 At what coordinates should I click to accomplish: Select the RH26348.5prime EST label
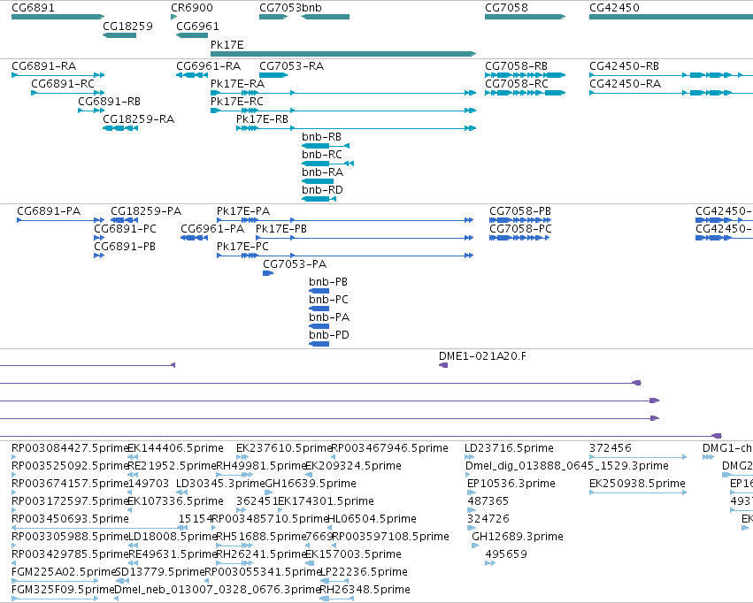click(365, 590)
